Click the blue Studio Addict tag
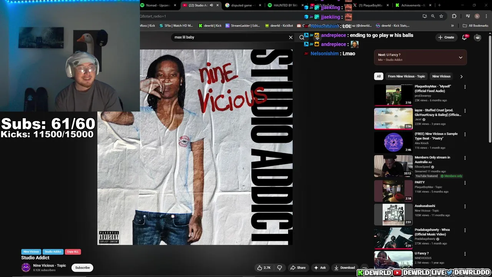Image resolution: width=492 pixels, height=277 pixels. click(53, 252)
